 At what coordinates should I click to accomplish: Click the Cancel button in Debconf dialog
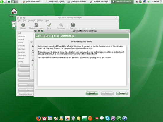(92, 93)
